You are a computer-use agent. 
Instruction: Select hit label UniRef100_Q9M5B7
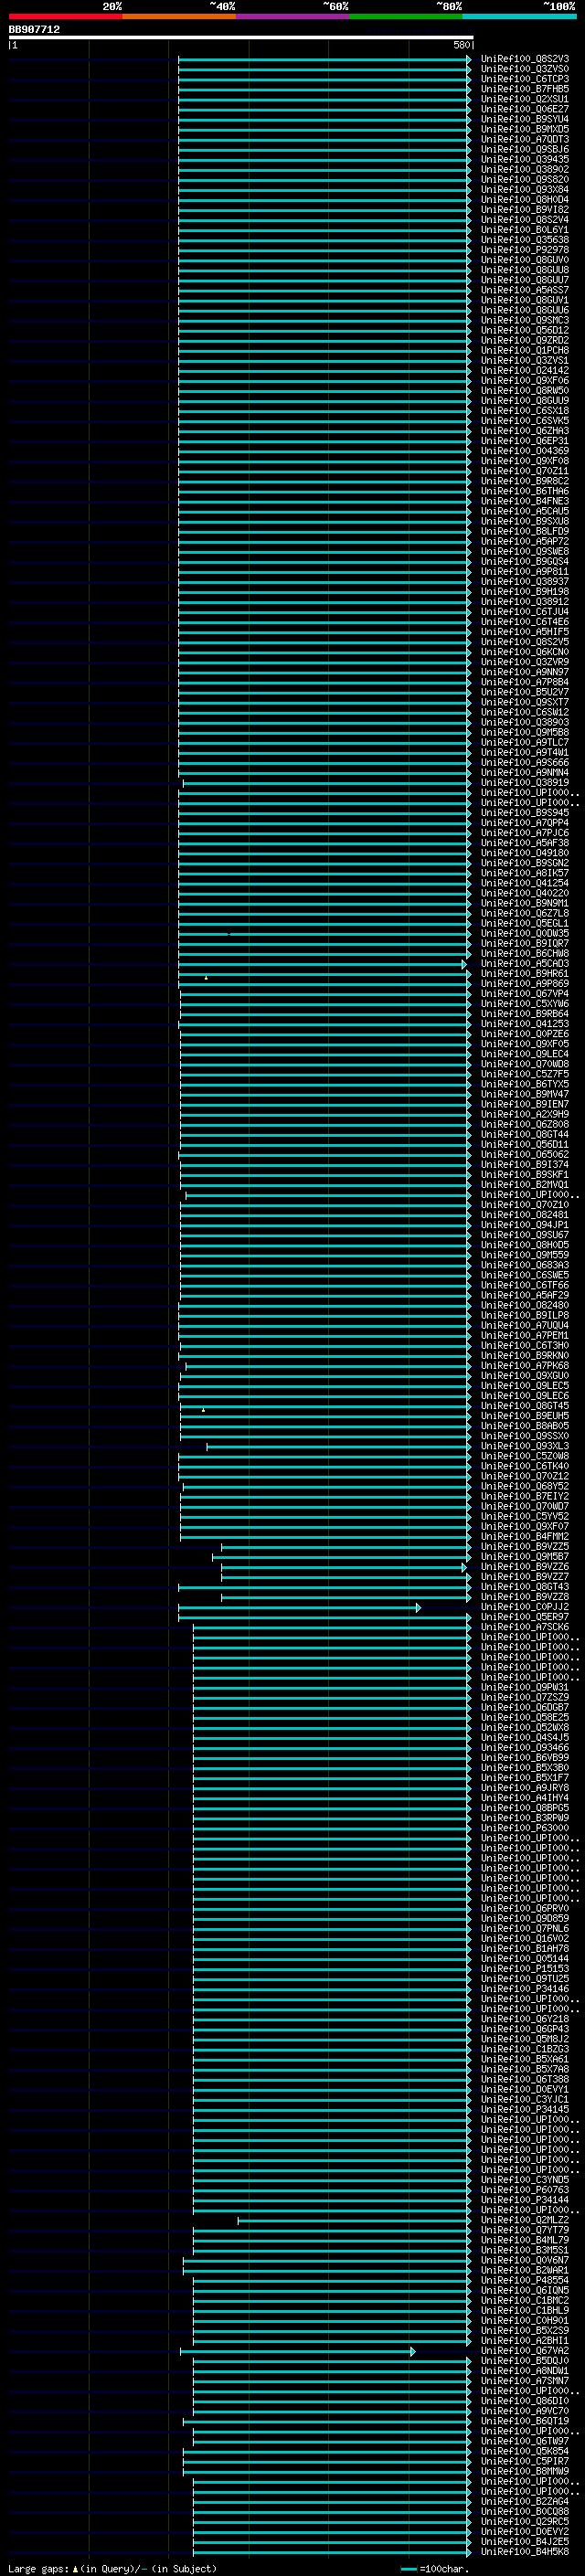525,1557
